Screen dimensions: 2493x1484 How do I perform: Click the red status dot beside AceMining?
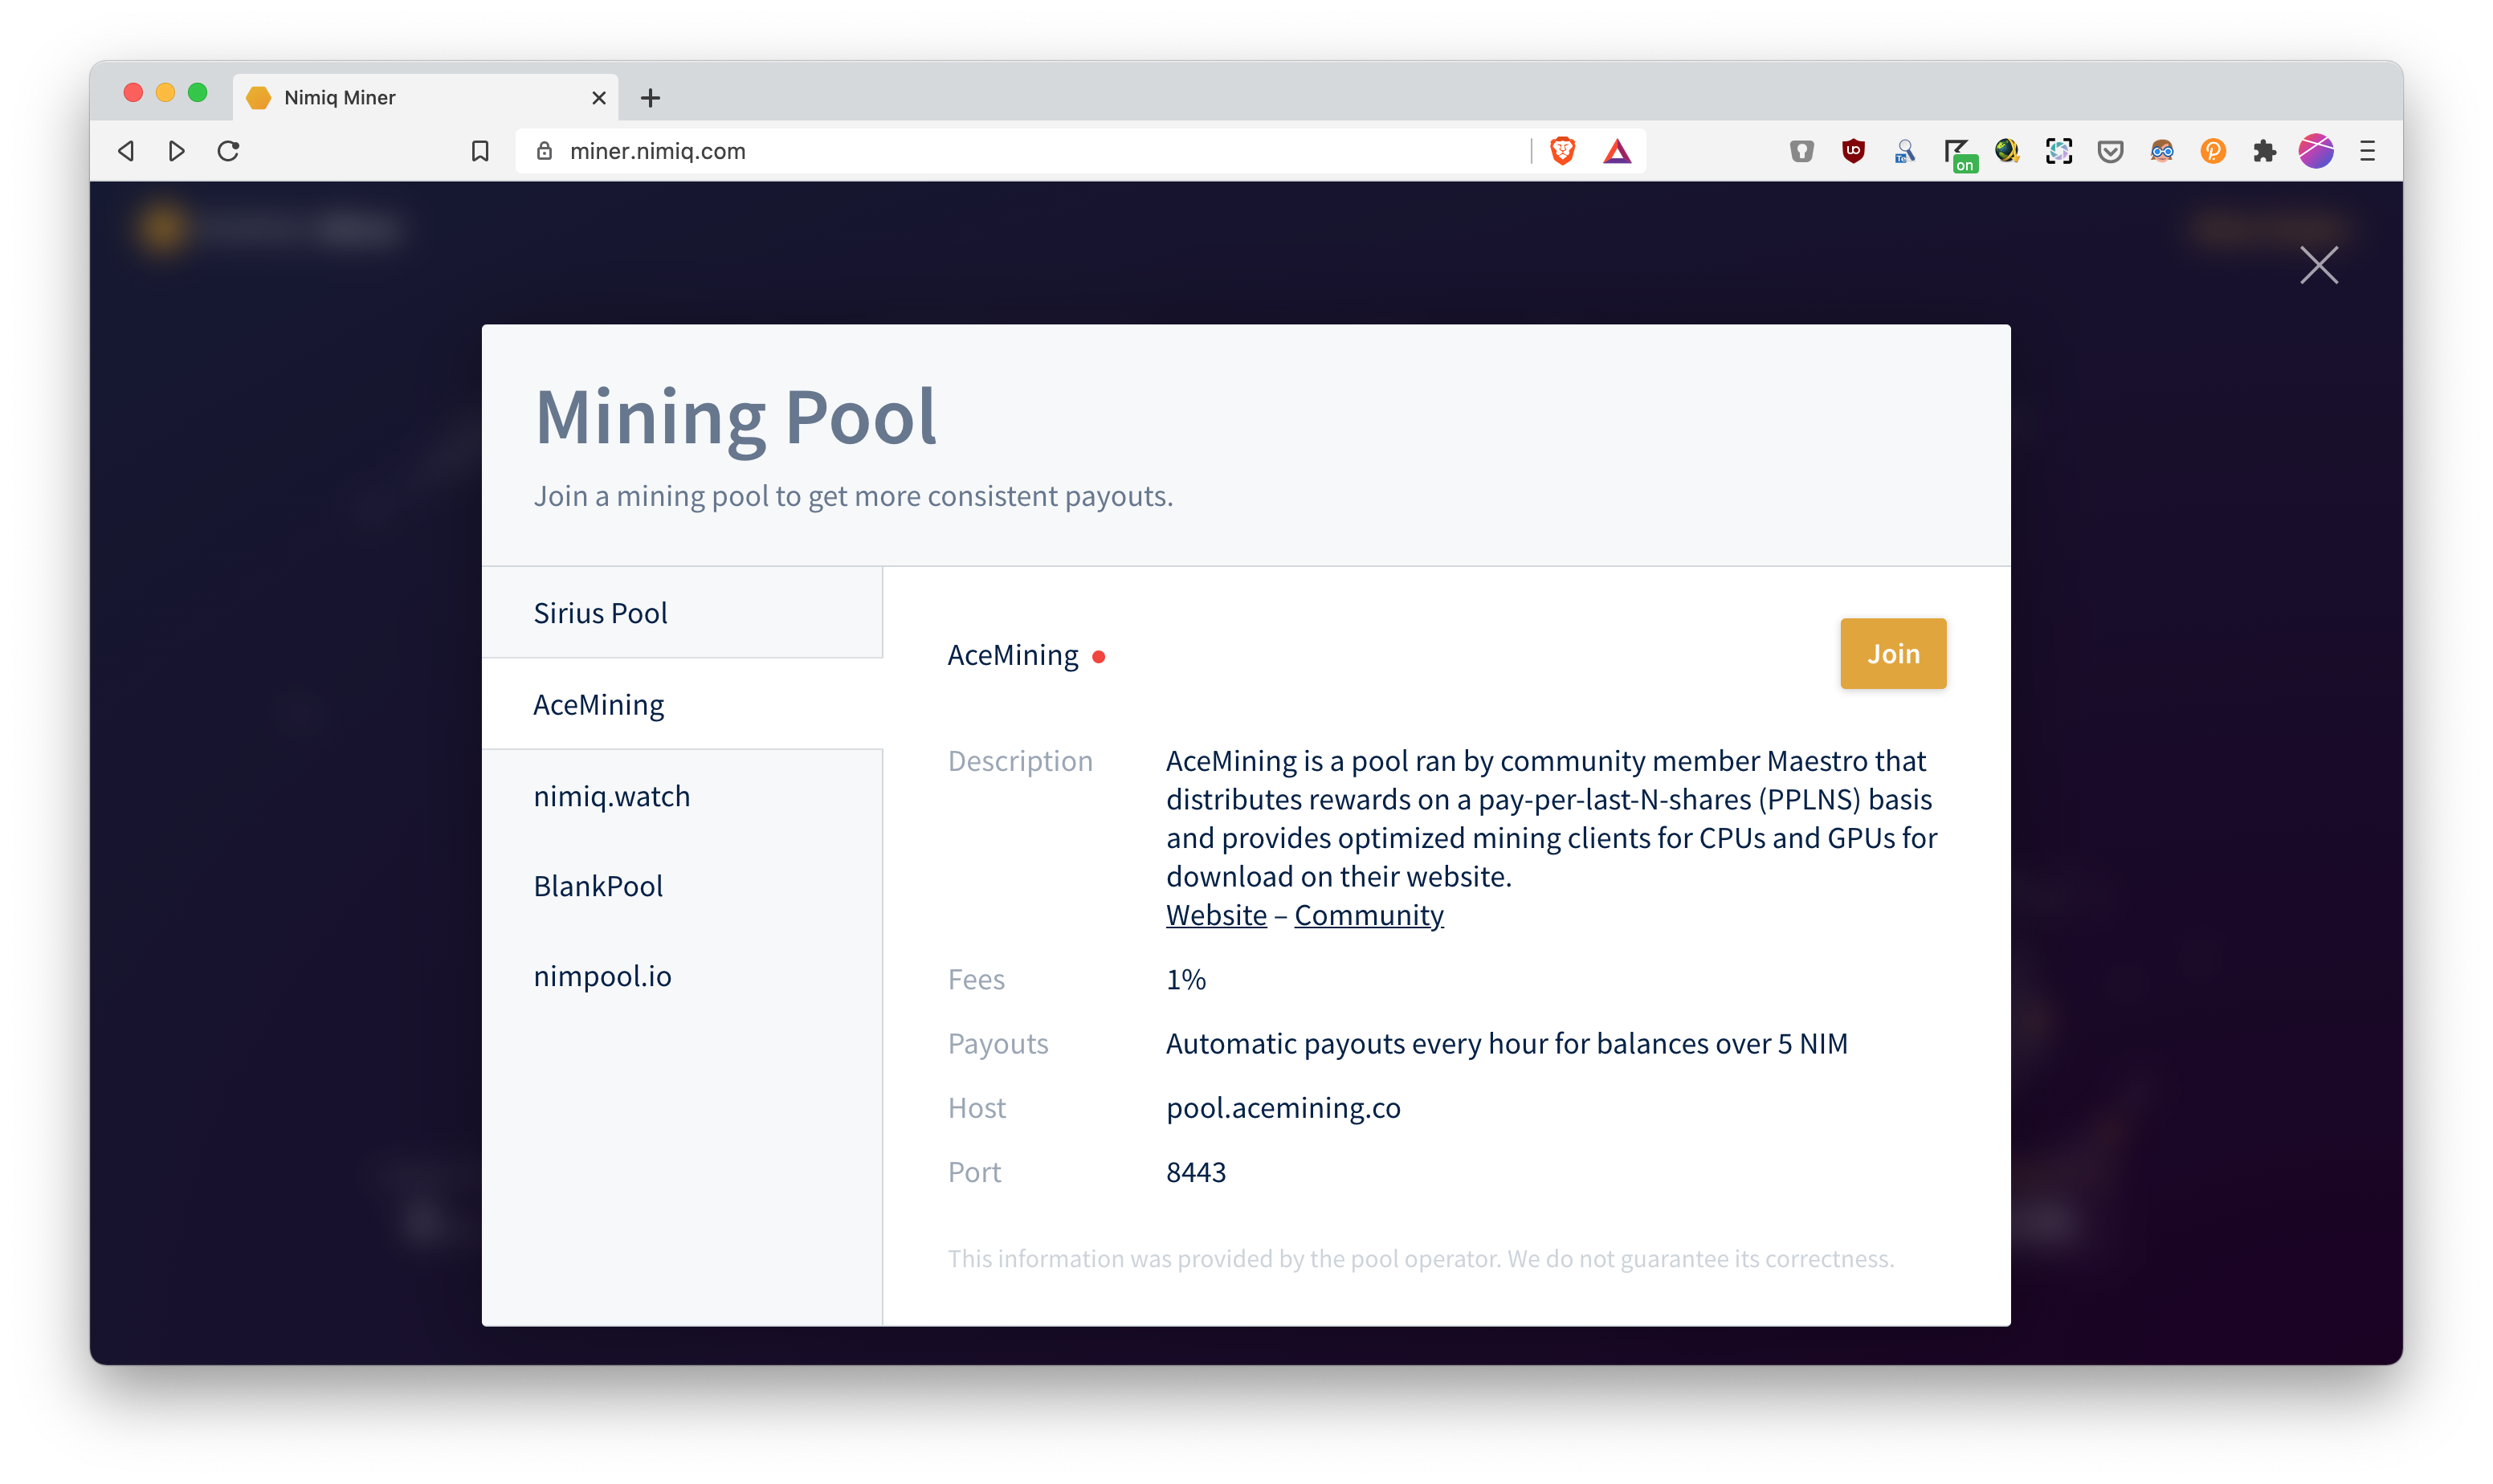[x=1098, y=657]
